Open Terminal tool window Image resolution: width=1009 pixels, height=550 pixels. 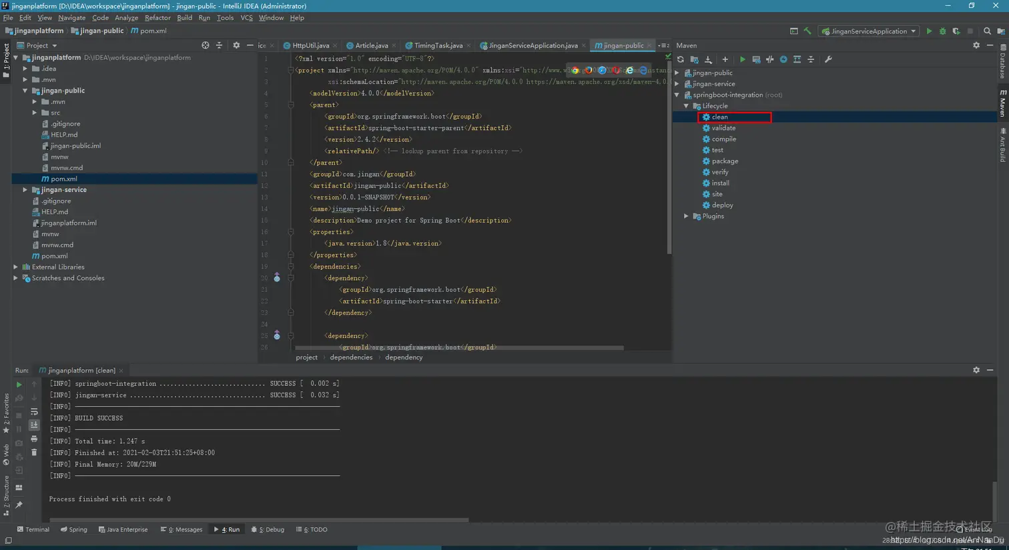[33, 529]
